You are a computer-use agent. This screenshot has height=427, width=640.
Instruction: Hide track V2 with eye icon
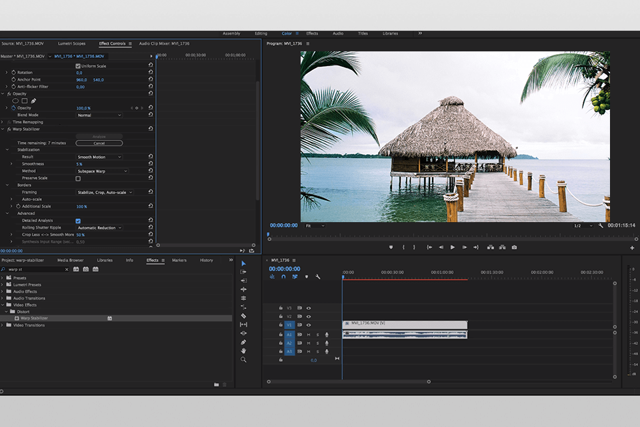309,316
